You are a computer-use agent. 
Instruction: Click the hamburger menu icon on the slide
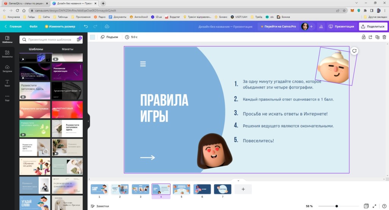143,64
